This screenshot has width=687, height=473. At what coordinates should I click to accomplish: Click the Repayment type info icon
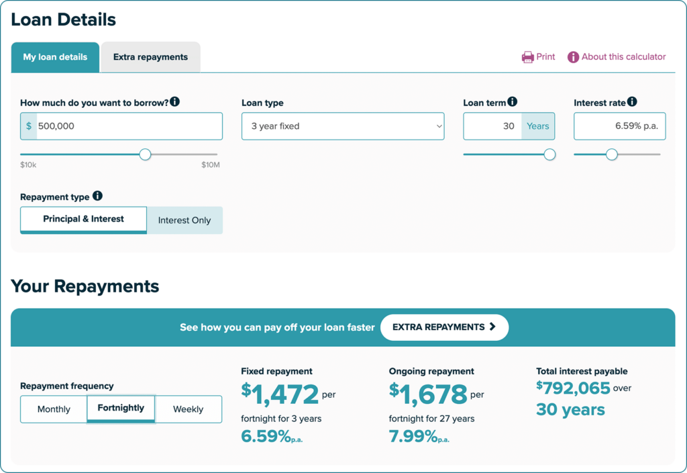coord(98,196)
